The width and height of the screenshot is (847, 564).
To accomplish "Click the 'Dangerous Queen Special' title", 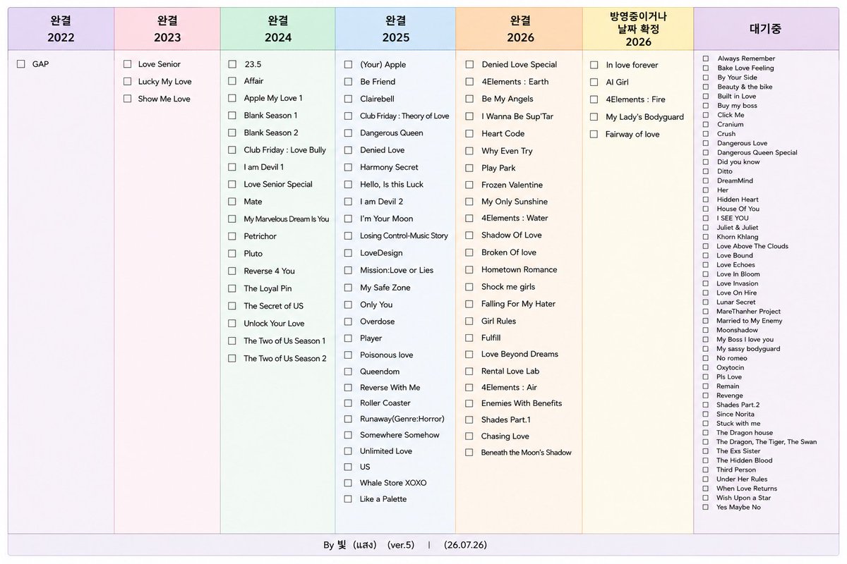I will click(x=757, y=152).
